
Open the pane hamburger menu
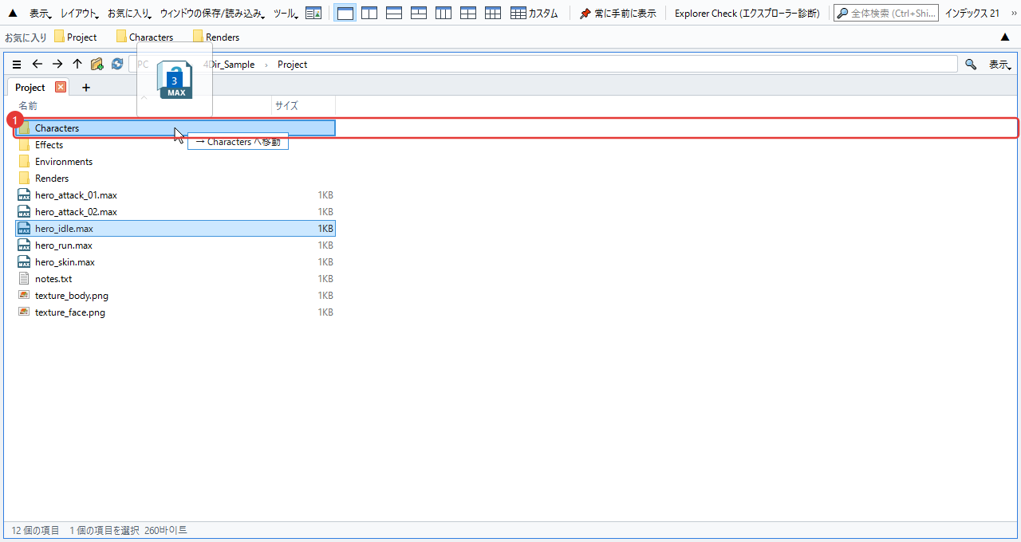[17, 65]
